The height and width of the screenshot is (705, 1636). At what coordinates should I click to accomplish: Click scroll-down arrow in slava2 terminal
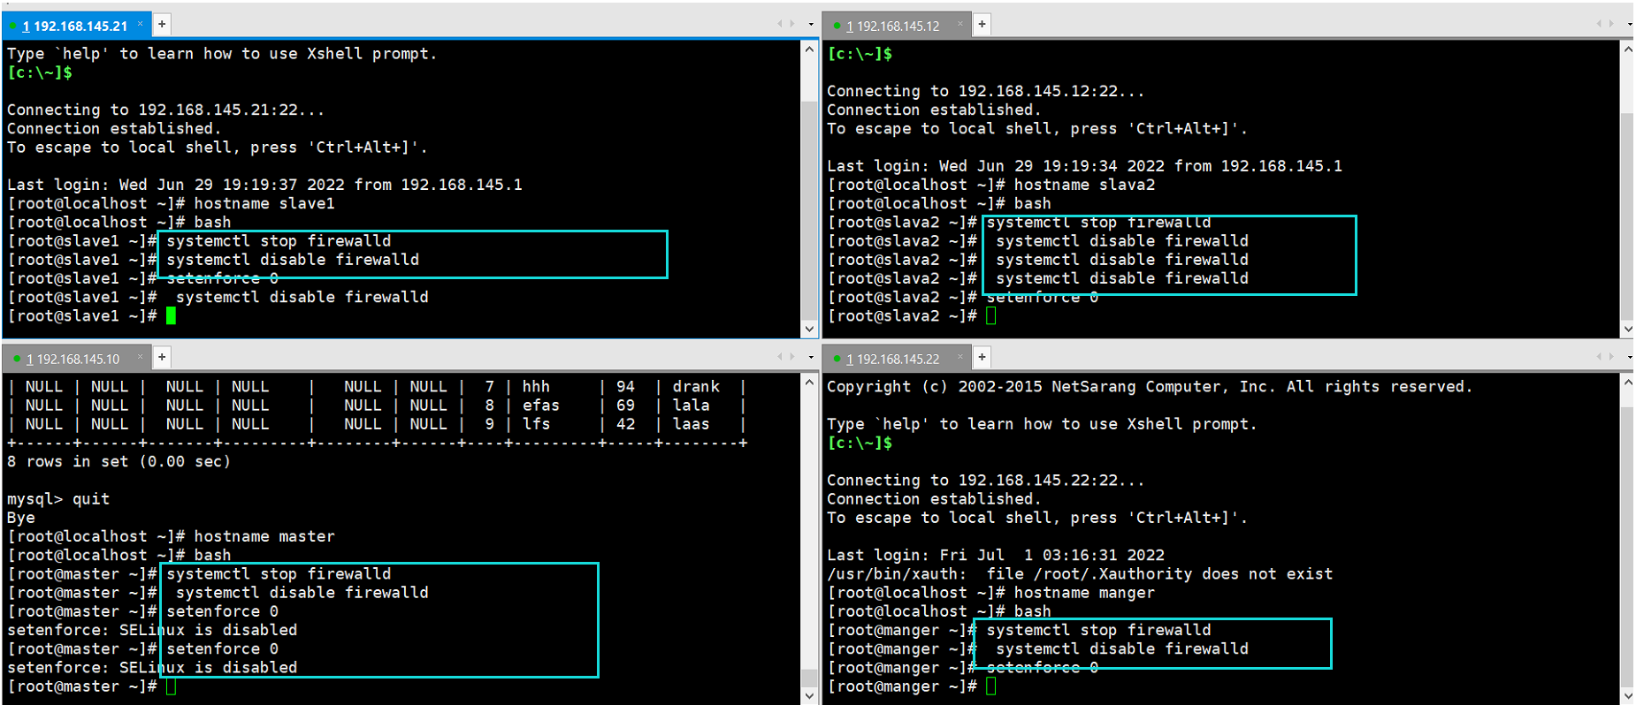point(1628,329)
